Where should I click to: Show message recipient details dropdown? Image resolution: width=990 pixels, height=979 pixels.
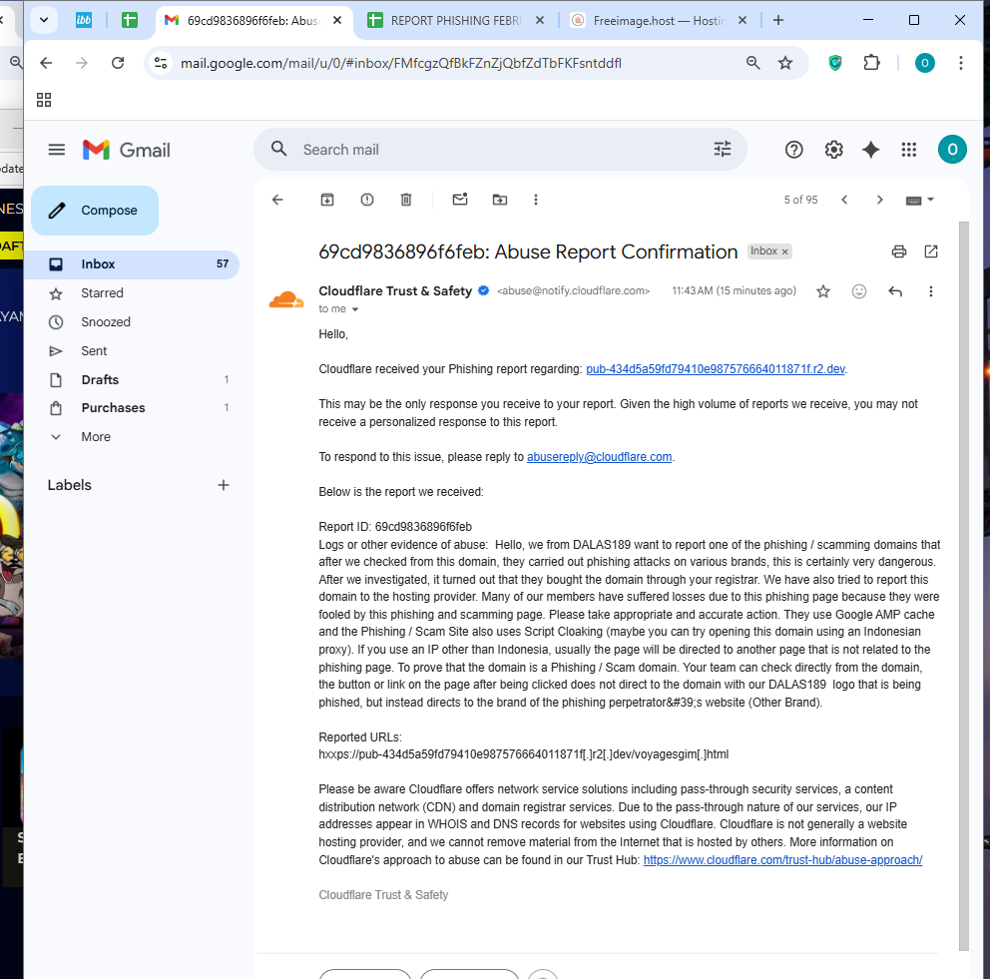click(355, 309)
